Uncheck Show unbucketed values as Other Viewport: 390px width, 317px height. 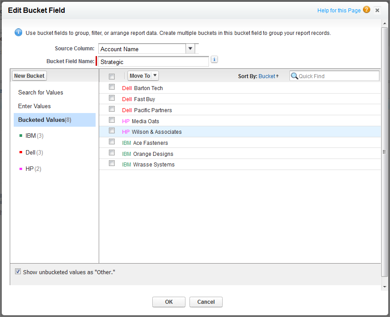18,272
